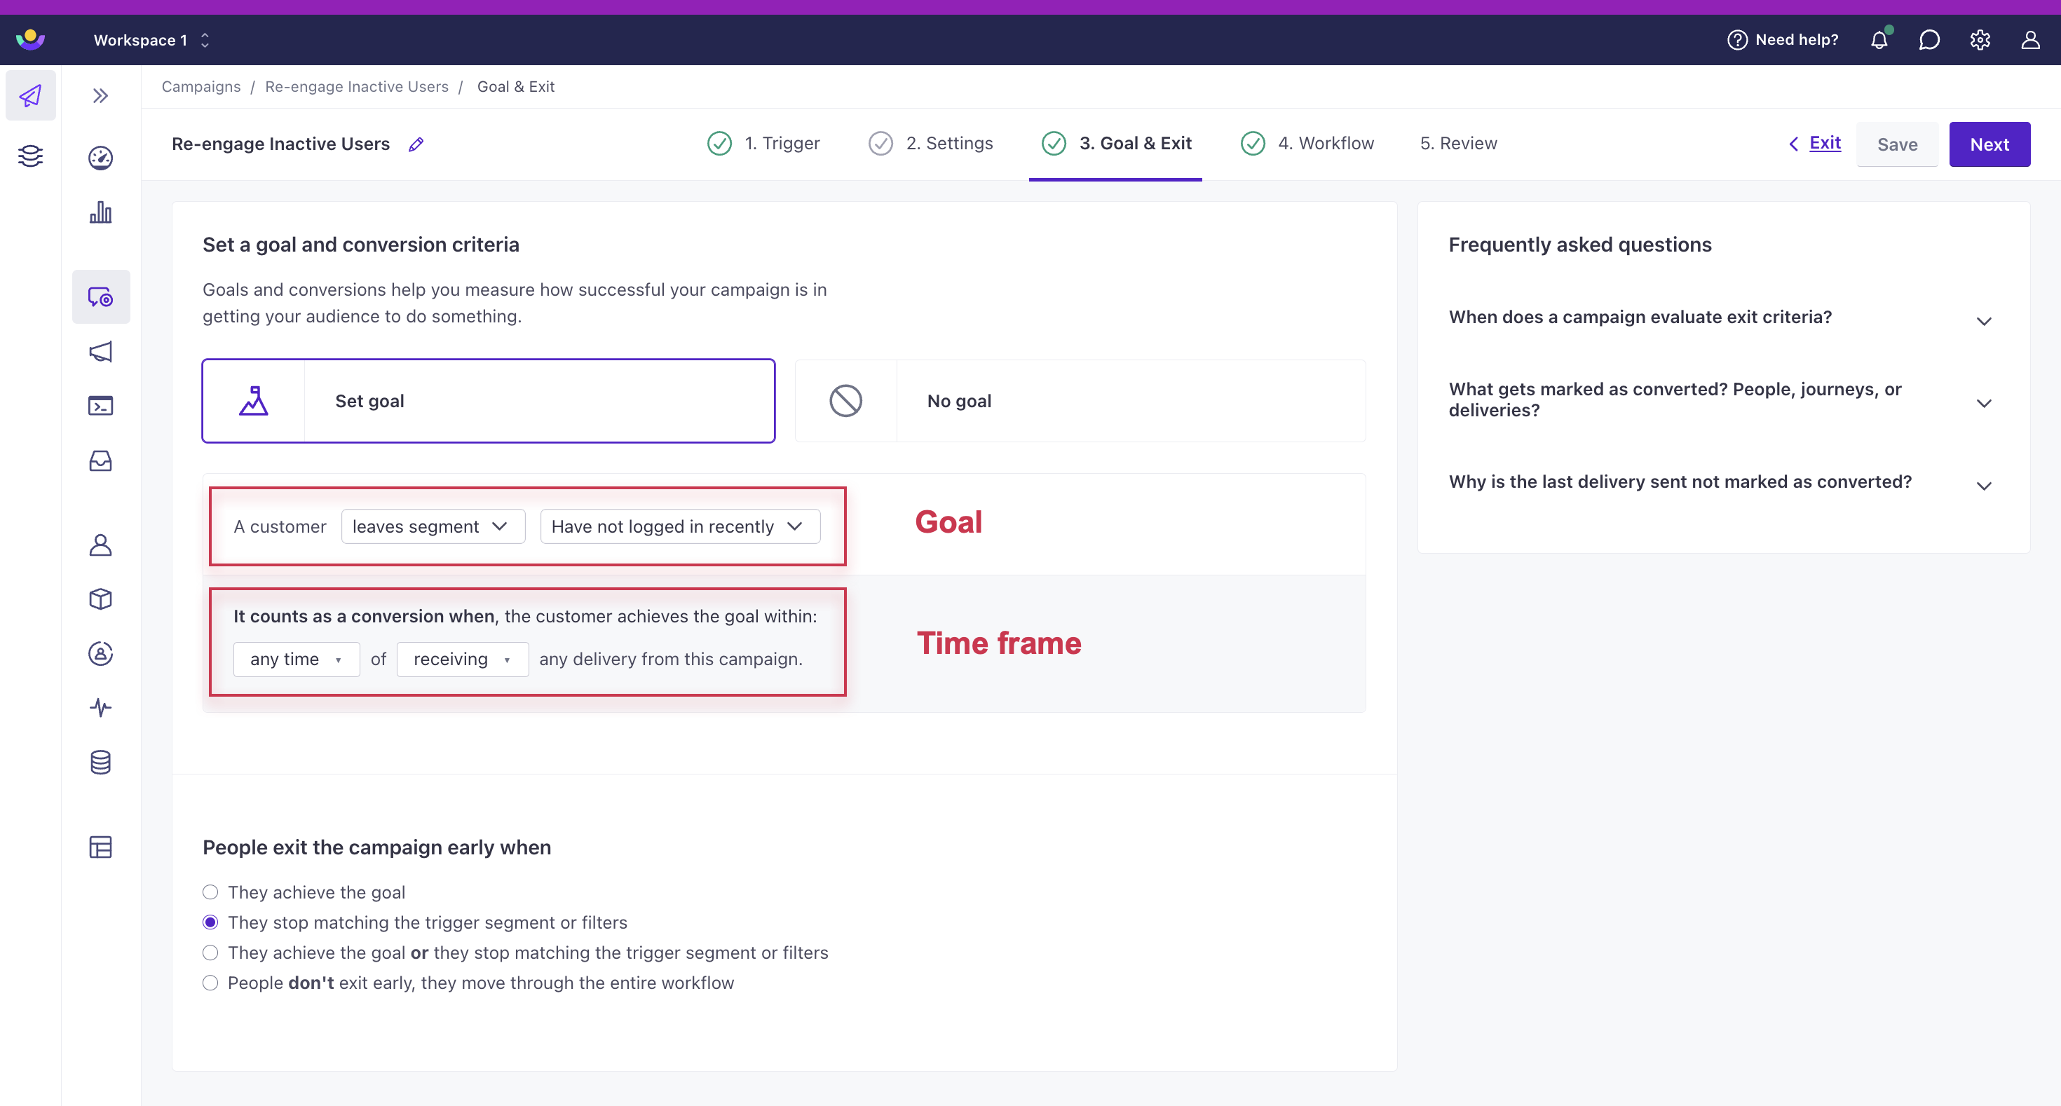2061x1106 pixels.
Task: Open the 'leaves segment' dropdown
Action: click(433, 526)
